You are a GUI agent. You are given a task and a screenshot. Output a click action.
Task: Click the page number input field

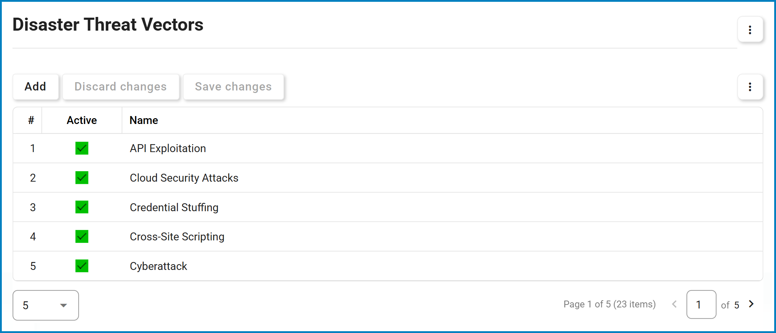pyautogui.click(x=701, y=305)
